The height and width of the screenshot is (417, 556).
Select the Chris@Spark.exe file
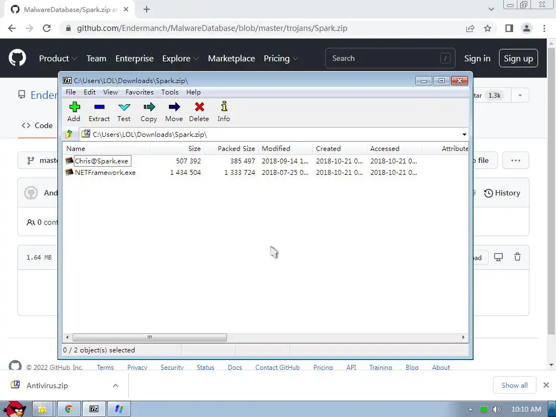[x=102, y=161]
